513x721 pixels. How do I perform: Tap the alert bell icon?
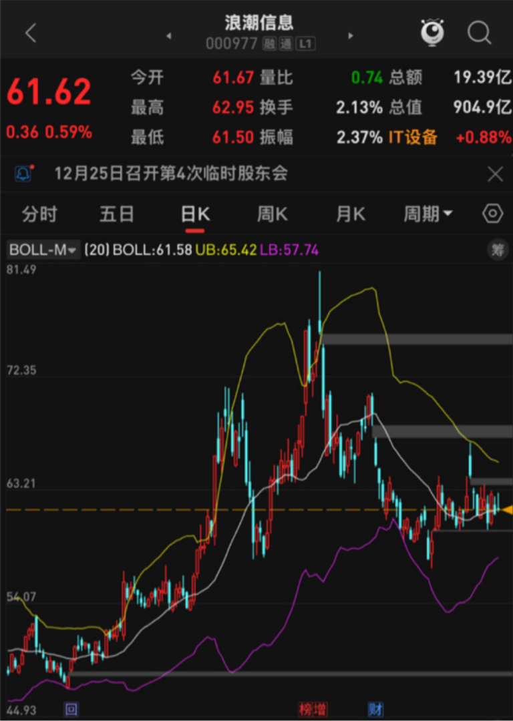[x=23, y=174]
